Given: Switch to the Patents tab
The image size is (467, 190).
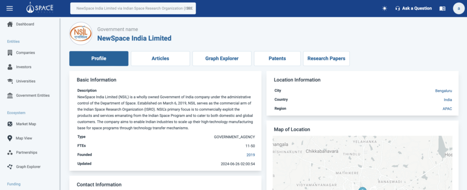Looking at the screenshot, I should coord(277,59).
